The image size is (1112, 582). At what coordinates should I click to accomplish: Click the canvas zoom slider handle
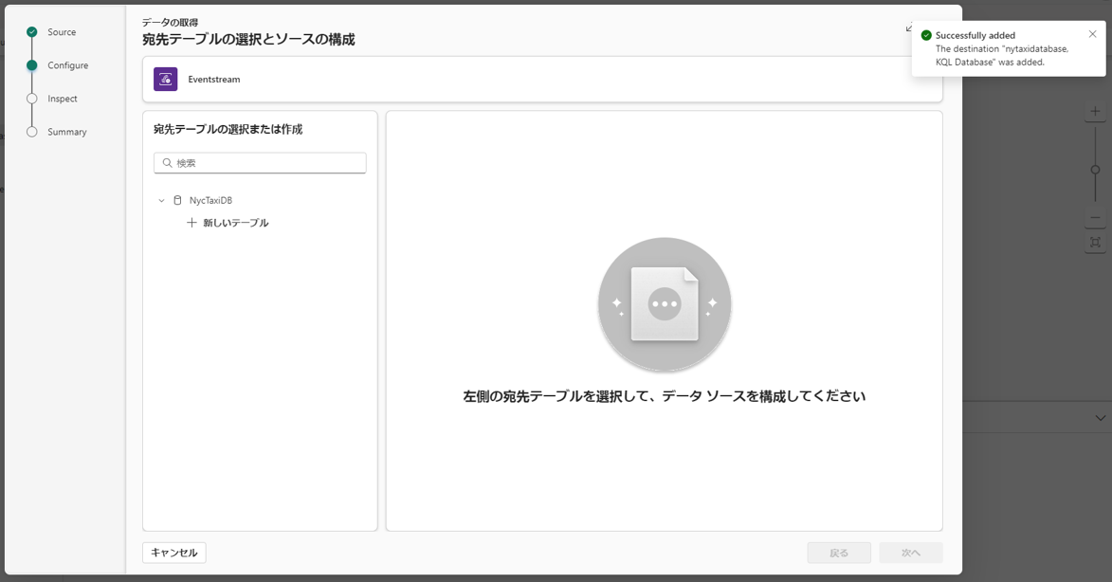(x=1095, y=170)
